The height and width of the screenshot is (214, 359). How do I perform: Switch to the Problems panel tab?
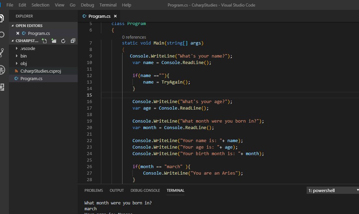(x=93, y=190)
